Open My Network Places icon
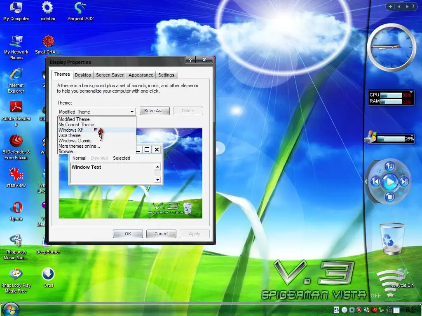 16,47
